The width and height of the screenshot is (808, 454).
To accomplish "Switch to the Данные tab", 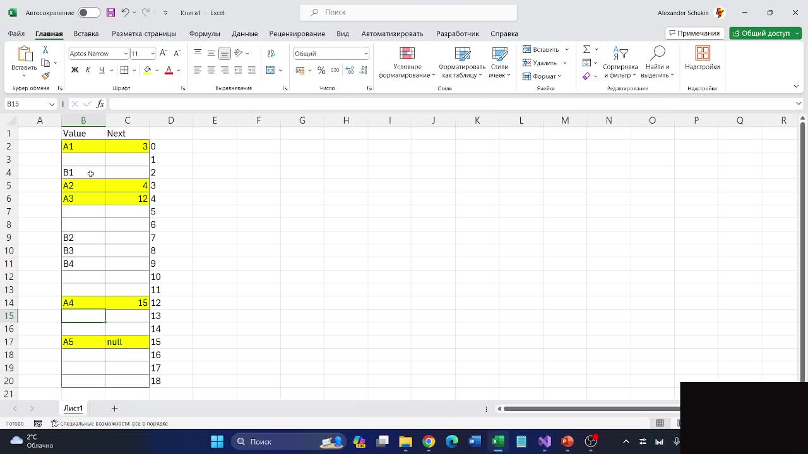I will pyautogui.click(x=244, y=33).
